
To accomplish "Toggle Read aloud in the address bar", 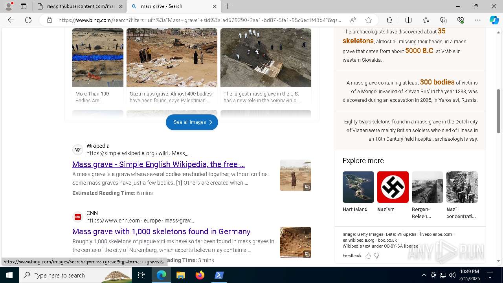I will pos(353,20).
